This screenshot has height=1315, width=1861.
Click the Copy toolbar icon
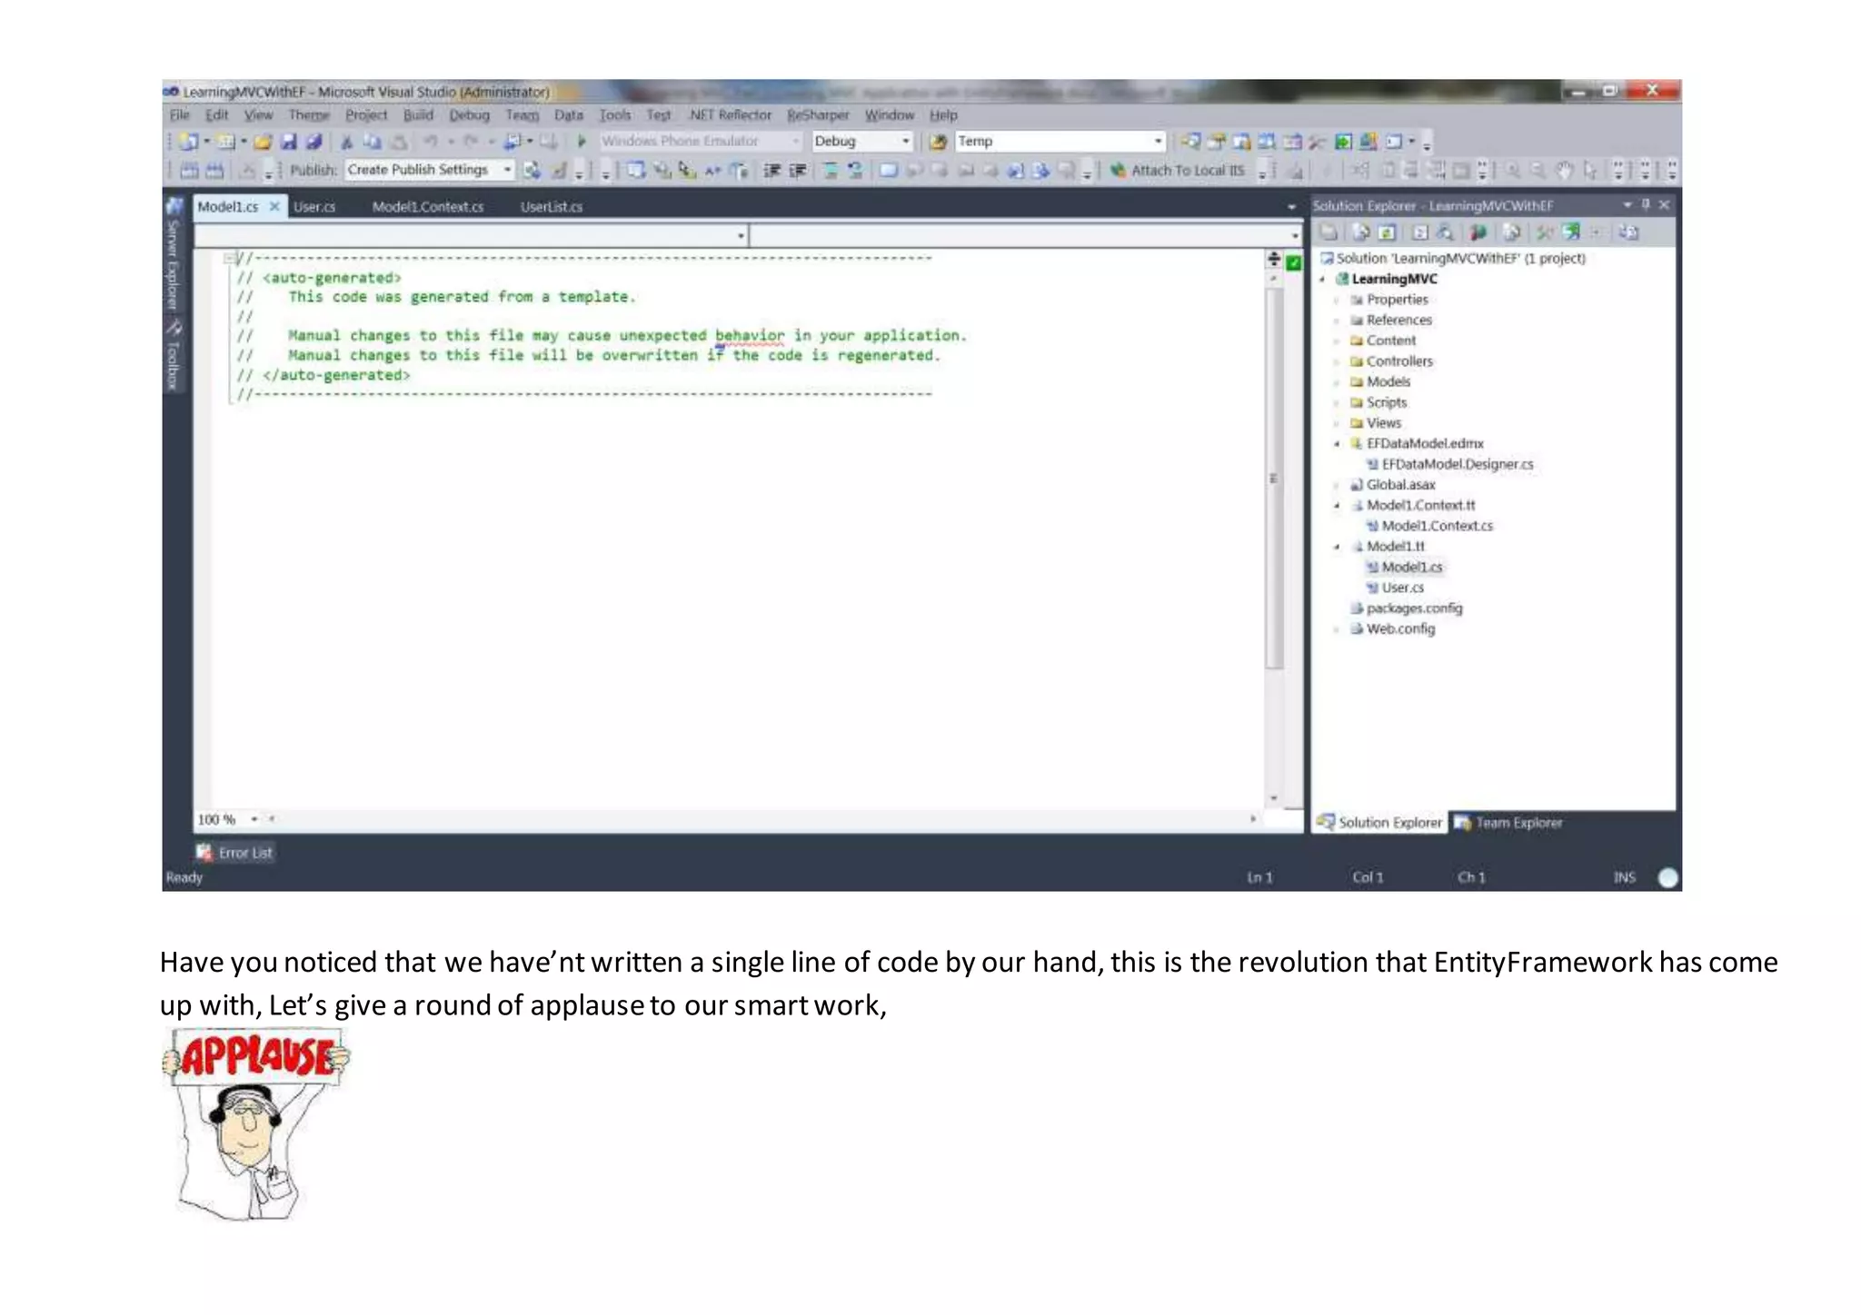coord(372,142)
